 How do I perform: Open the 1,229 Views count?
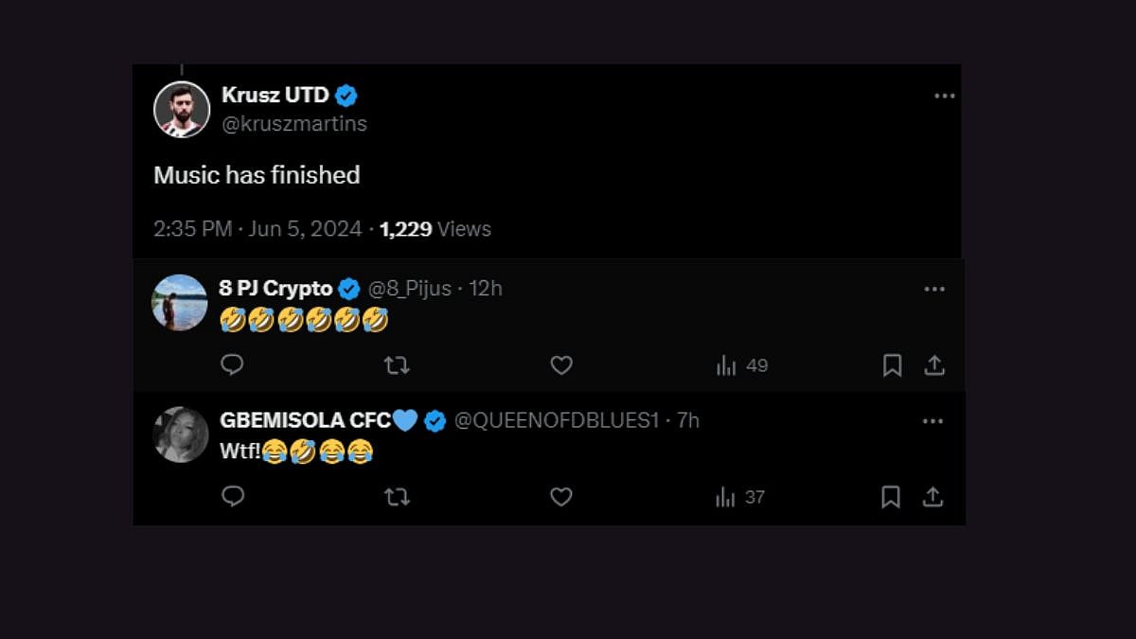[435, 229]
